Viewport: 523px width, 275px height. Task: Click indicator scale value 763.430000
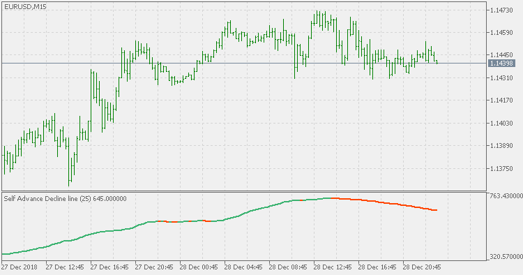[x=506, y=195]
